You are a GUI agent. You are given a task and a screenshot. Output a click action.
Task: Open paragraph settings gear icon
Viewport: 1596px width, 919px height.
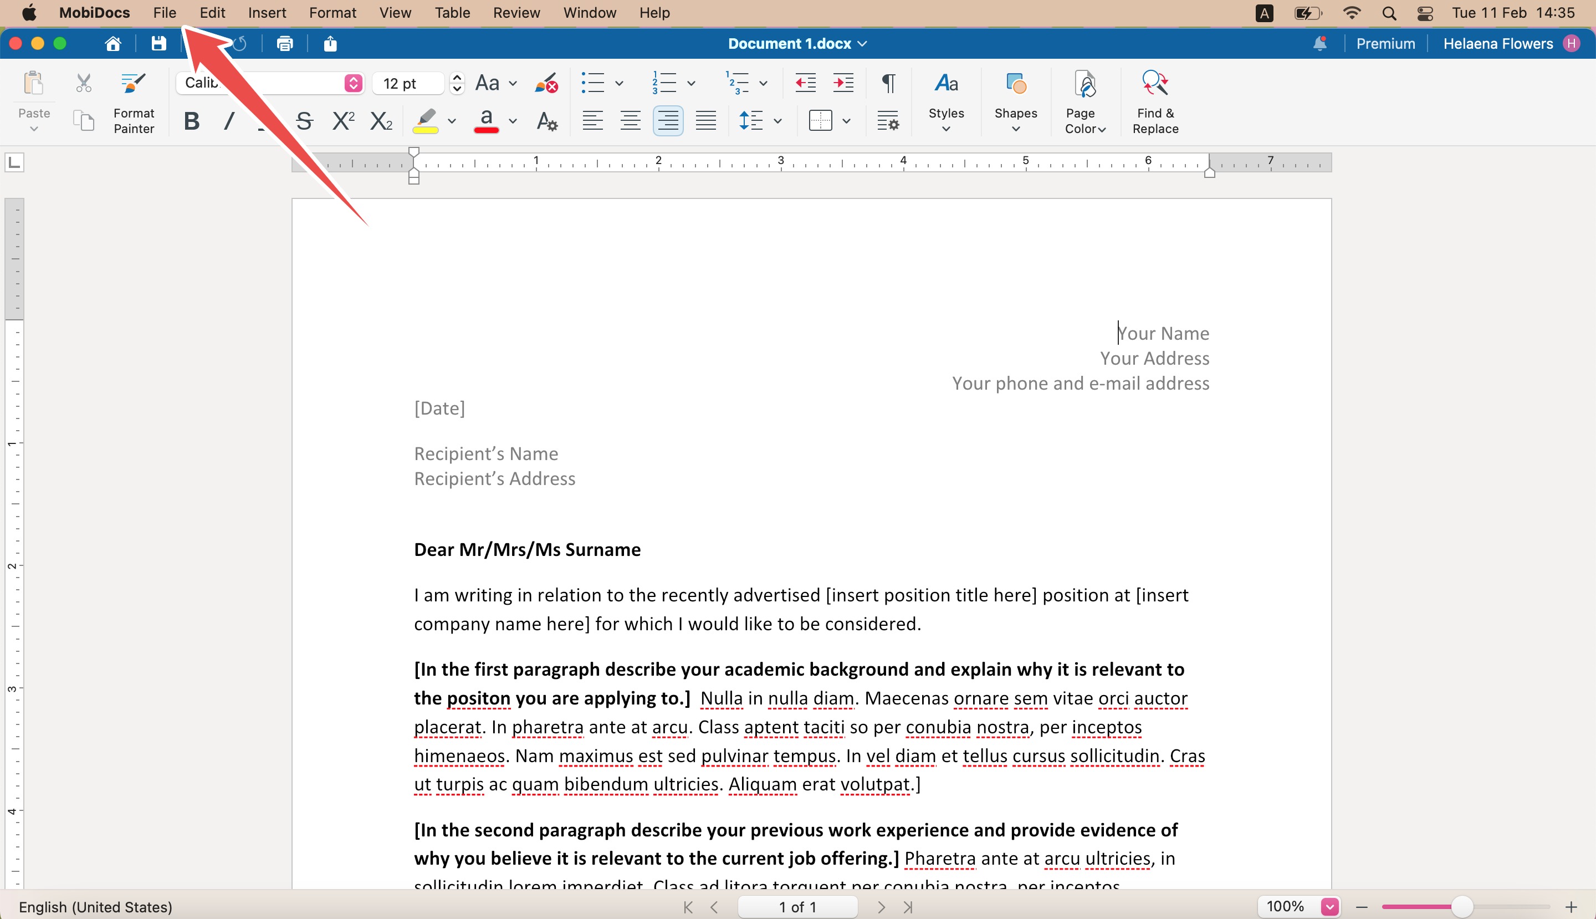888,120
